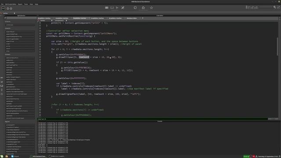
Task: Click the Console section heading in API list
Action: (8, 28)
